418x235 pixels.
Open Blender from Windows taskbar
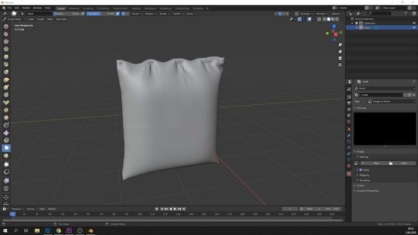tap(91, 230)
